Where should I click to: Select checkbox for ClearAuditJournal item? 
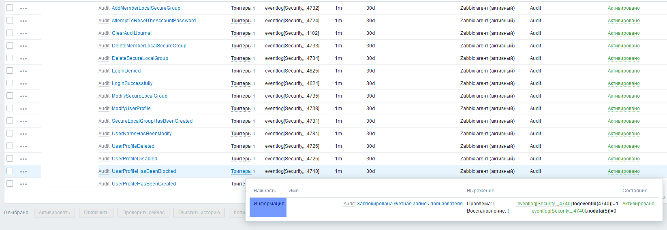10,33
